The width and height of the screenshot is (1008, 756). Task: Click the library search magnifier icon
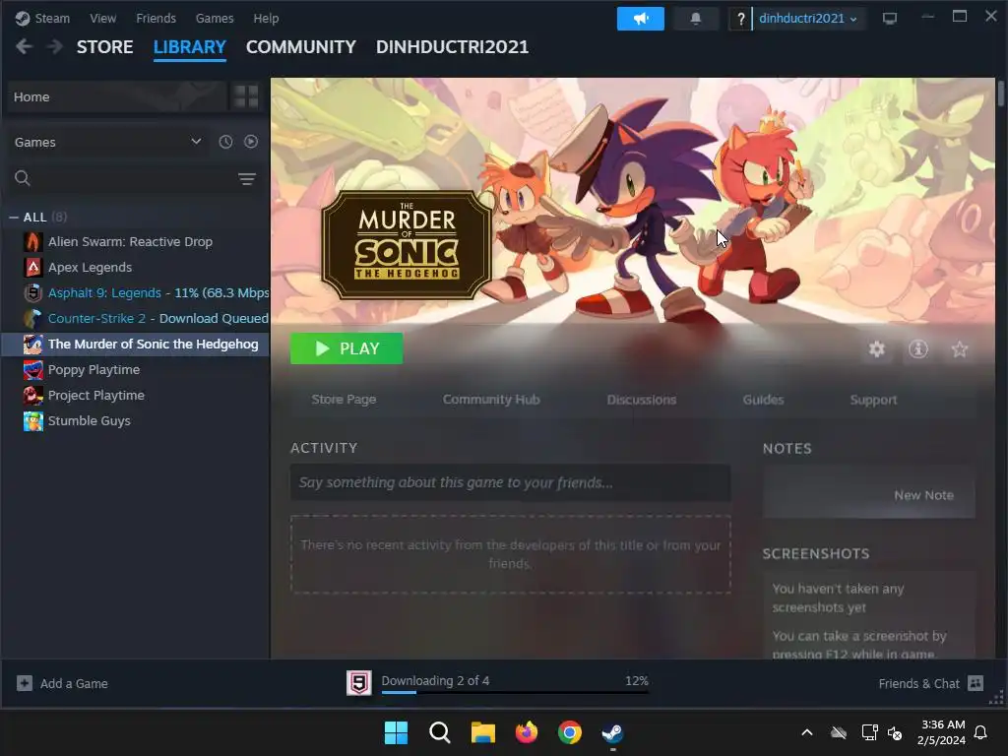(x=23, y=178)
